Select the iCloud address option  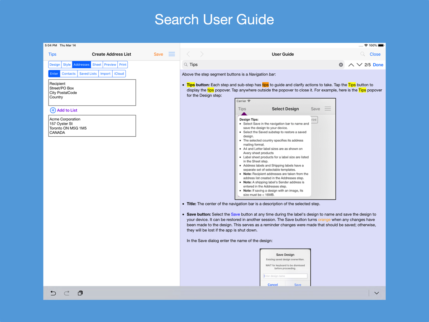(x=119, y=73)
